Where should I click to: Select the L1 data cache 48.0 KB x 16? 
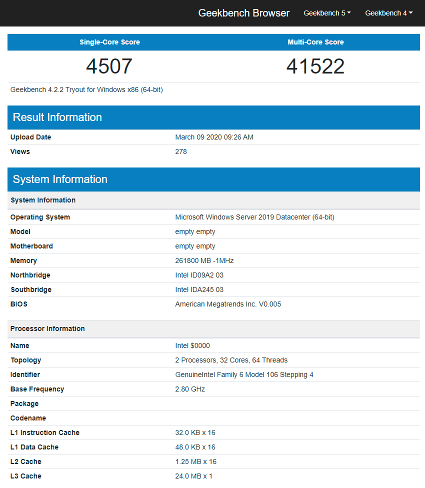pos(195,447)
